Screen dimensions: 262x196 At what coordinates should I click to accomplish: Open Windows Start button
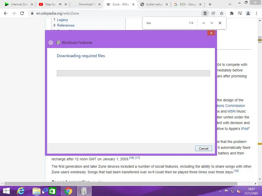coord(6,191)
